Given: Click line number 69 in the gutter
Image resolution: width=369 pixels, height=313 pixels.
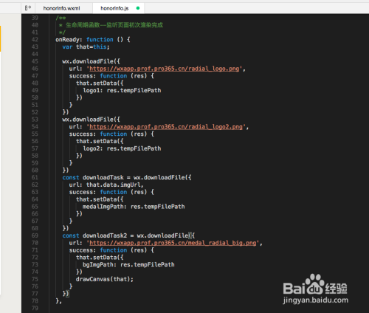Looking at the screenshot, I should 35,235.
